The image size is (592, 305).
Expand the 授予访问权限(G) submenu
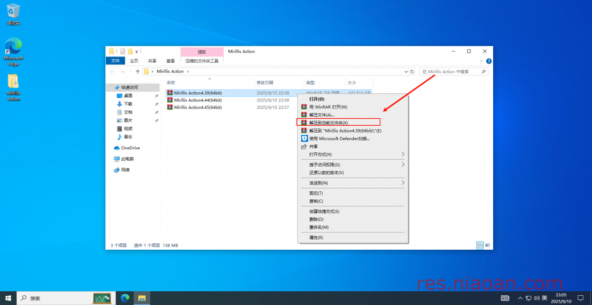coord(403,164)
